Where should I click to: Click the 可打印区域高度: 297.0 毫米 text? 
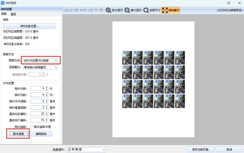click(21, 37)
